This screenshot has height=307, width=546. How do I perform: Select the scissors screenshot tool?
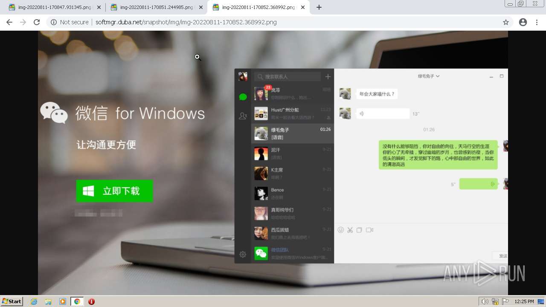point(350,230)
